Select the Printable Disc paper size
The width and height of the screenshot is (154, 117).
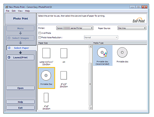tap(46, 78)
